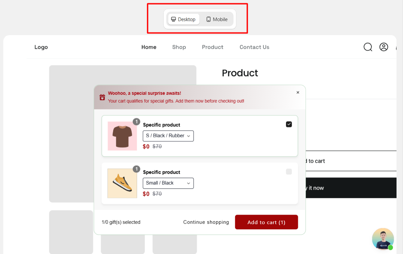Screen dimensions: 403x254
Task: Open the user account icon
Action: [384, 47]
